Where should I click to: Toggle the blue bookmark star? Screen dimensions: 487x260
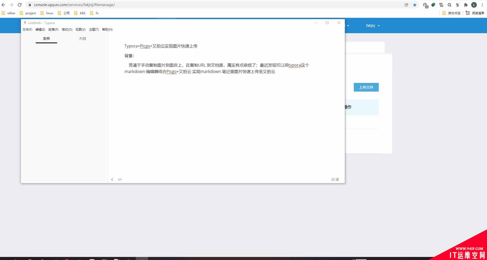[415, 5]
